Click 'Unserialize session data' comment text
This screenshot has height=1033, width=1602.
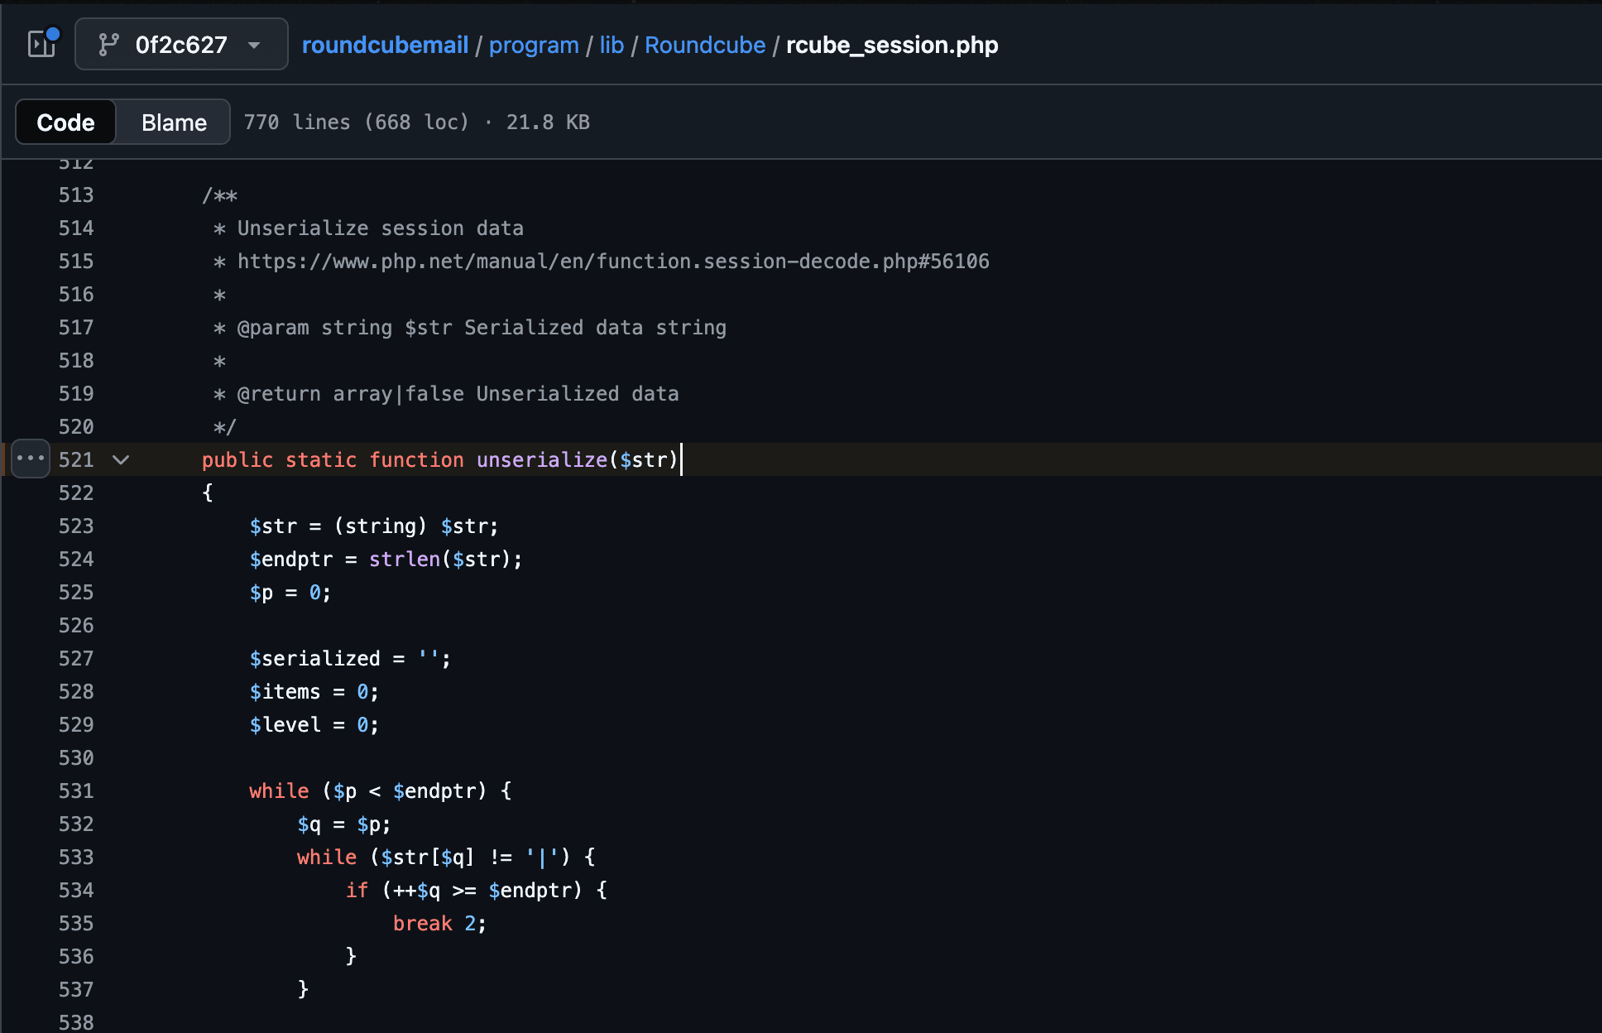click(x=381, y=228)
